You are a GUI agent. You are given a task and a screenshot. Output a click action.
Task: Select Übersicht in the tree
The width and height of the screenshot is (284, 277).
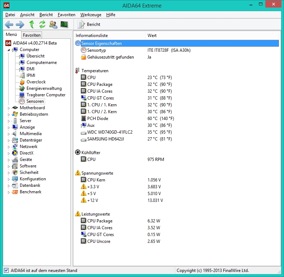[36, 56]
